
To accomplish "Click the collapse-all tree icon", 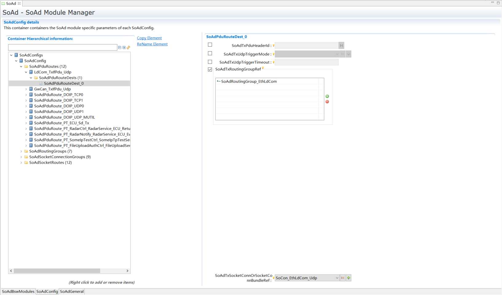I will (x=120, y=48).
